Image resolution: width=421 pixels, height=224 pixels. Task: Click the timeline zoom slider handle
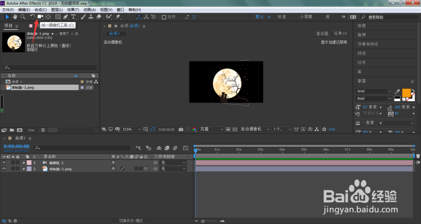203,221
